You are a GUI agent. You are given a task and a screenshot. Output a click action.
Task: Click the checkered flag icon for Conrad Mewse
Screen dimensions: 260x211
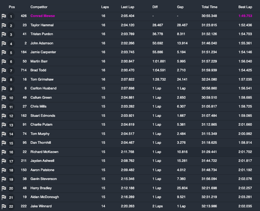click(x=4, y=16)
